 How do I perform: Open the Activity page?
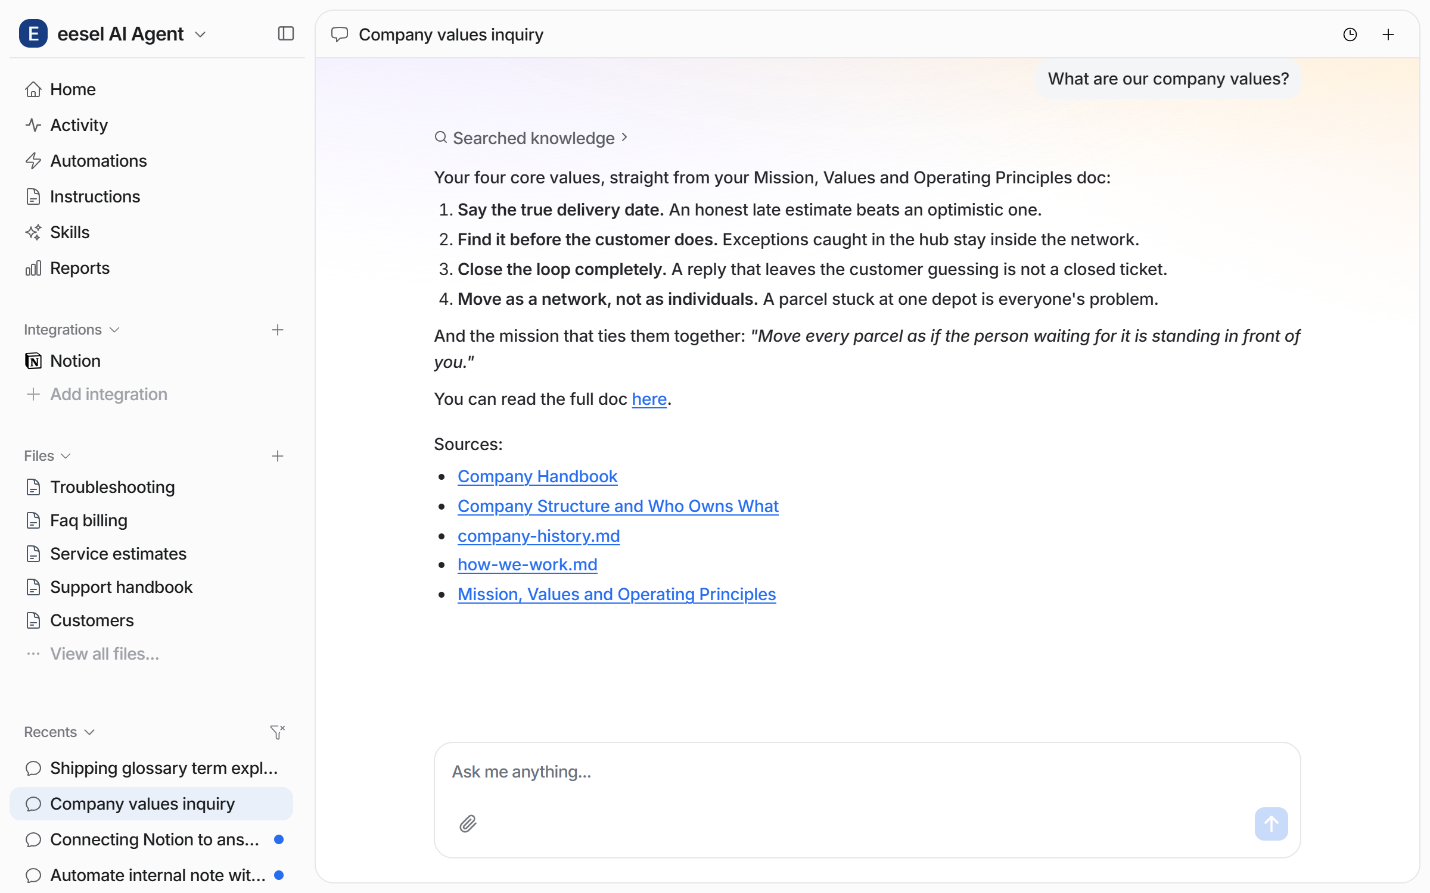tap(151, 125)
